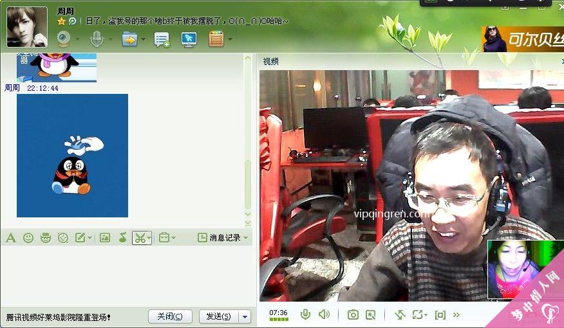Expand the handwriting icon dropdown arrow
Image resolution: width=564 pixels, height=328 pixels.
[x=89, y=238]
